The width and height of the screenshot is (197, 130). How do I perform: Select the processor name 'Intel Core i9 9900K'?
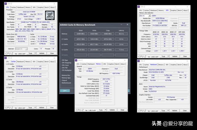click(29, 12)
